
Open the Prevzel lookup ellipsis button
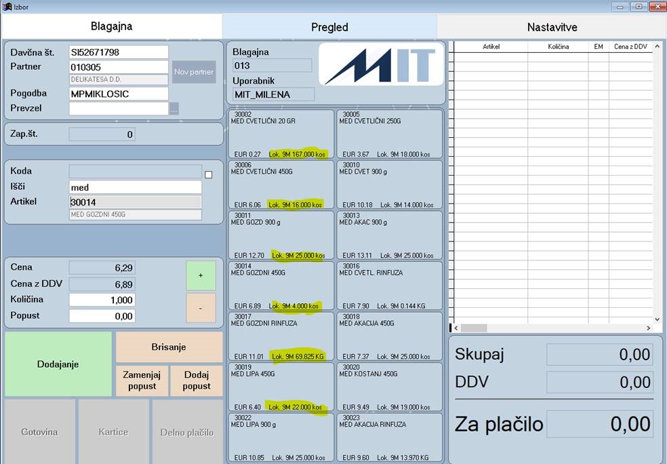tap(174, 109)
